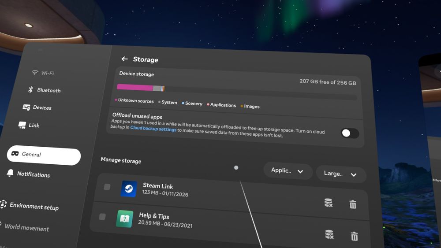This screenshot has width=441, height=248.
Task: Click the Link icon in sidebar
Action: click(22, 125)
